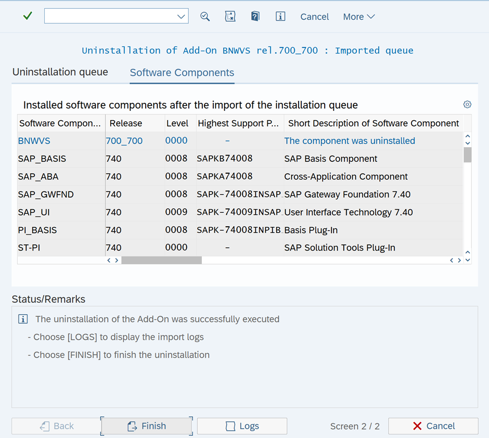Screen dimensions: 489x438
Task: Open the online help book icon
Action: click(x=255, y=16)
